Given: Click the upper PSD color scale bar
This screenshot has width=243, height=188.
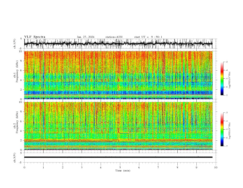Looking at the screenshot, I should pyautogui.click(x=222, y=79).
